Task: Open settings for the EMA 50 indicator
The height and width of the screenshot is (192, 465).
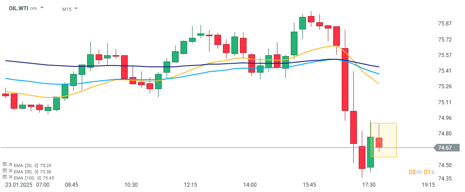Action: tap(4, 171)
